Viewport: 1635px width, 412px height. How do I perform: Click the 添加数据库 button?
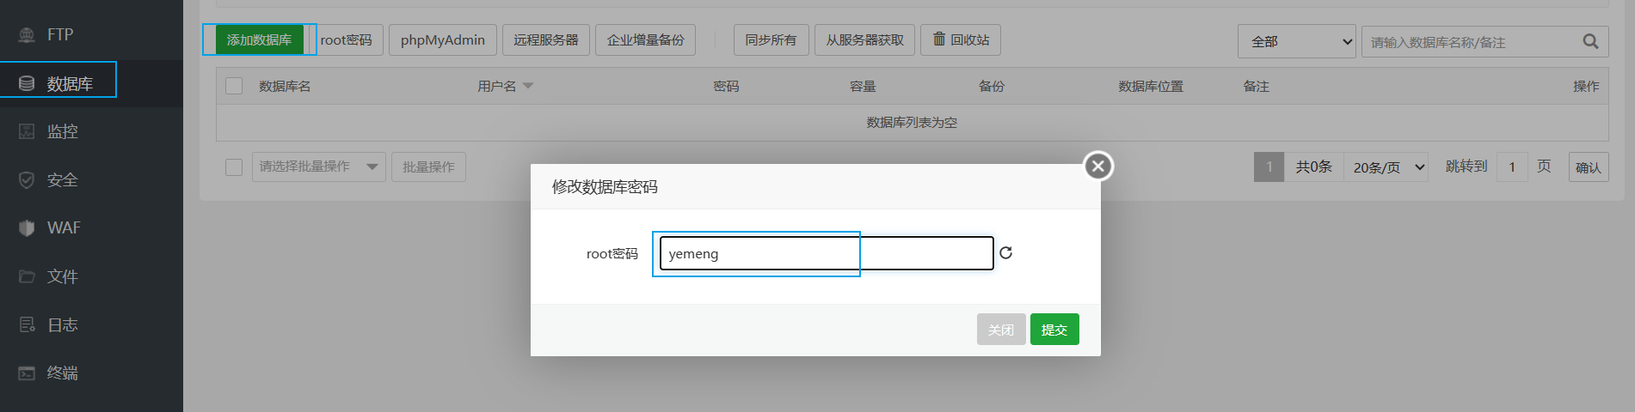[x=259, y=39]
